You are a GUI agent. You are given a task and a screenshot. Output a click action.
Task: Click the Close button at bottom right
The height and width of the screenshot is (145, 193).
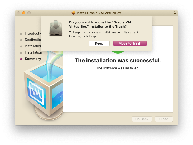click(x=164, y=119)
